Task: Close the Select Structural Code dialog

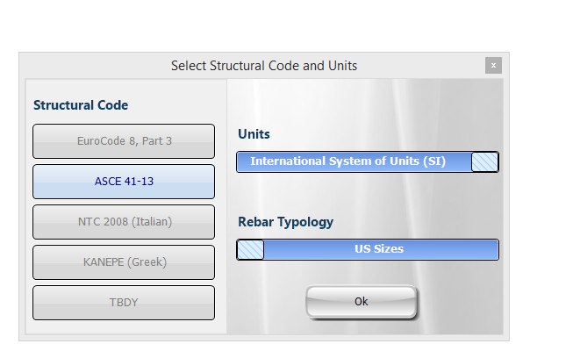Action: click(493, 66)
